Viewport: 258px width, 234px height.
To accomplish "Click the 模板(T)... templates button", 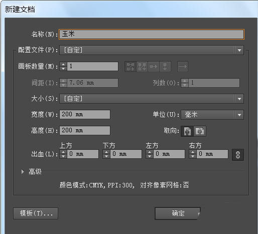I will coord(36,213).
